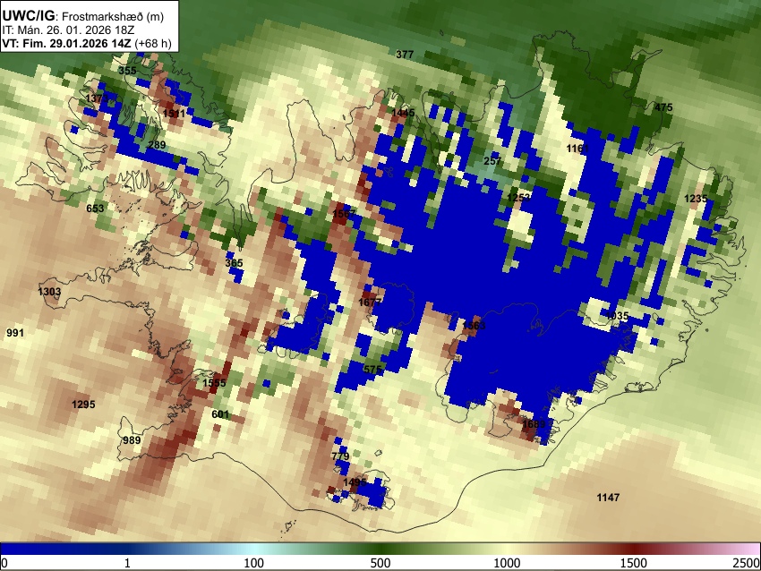The width and height of the screenshot is (761, 571).
Task: Click the map value 475 in the northeast
Action: point(663,107)
